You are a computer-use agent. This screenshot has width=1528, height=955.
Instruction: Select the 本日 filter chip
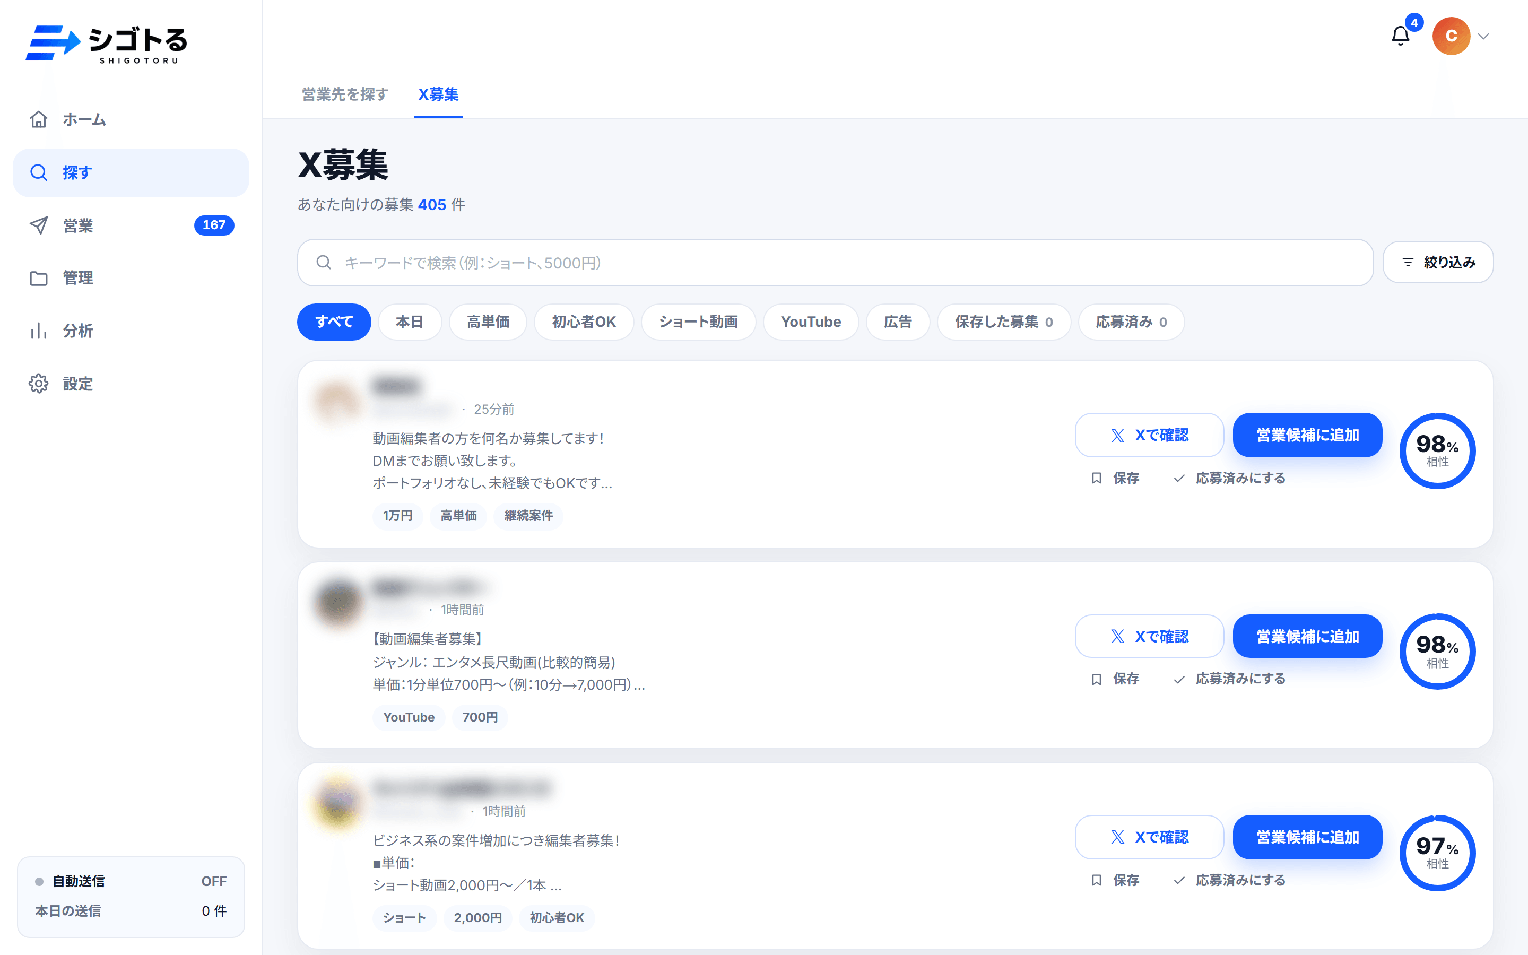[410, 322]
